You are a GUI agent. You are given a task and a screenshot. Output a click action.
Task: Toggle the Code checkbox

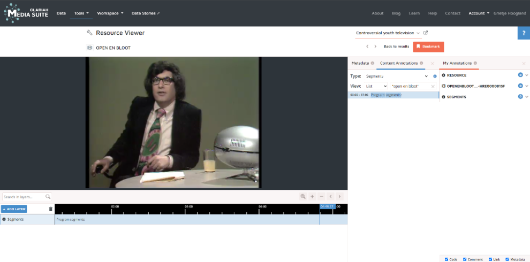click(446, 259)
